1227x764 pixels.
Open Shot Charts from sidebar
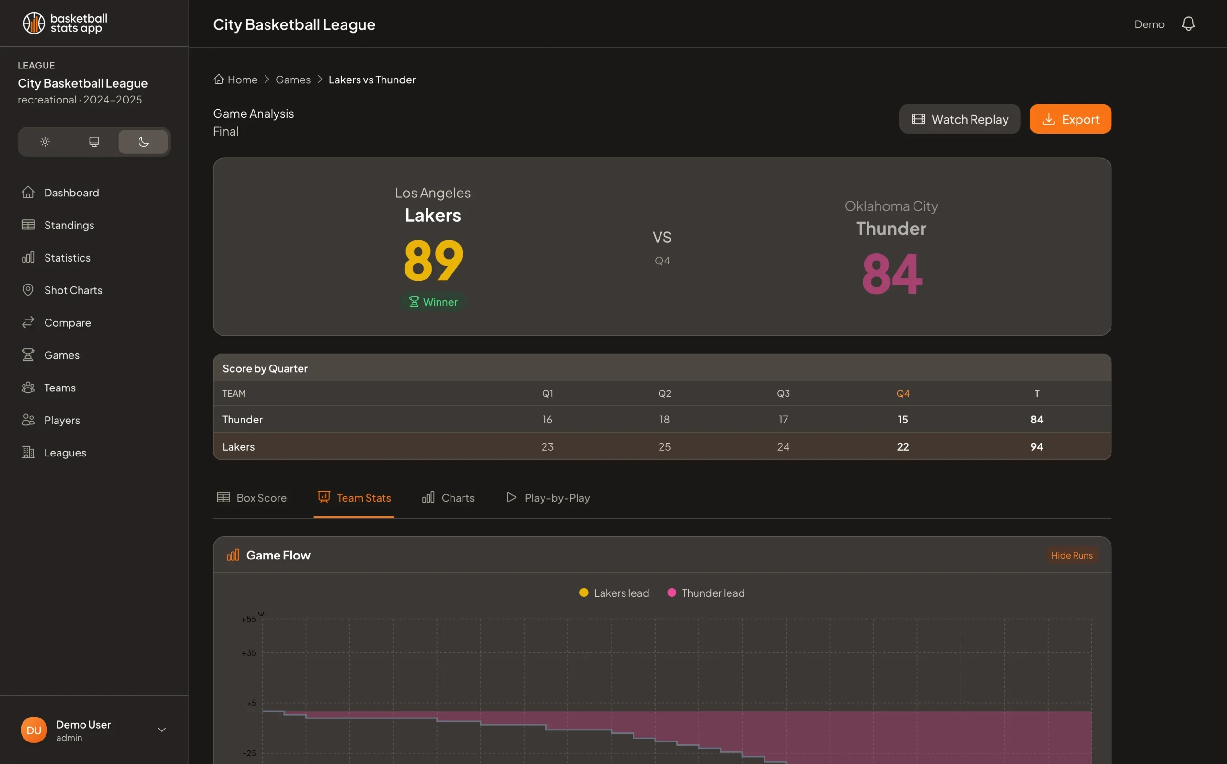click(x=73, y=290)
